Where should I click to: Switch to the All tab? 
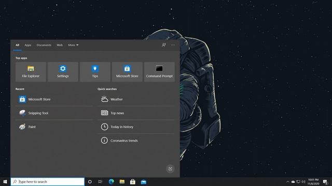(x=17, y=45)
